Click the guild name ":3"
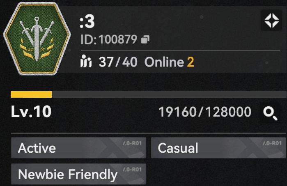The height and width of the screenshot is (186, 287). click(87, 22)
